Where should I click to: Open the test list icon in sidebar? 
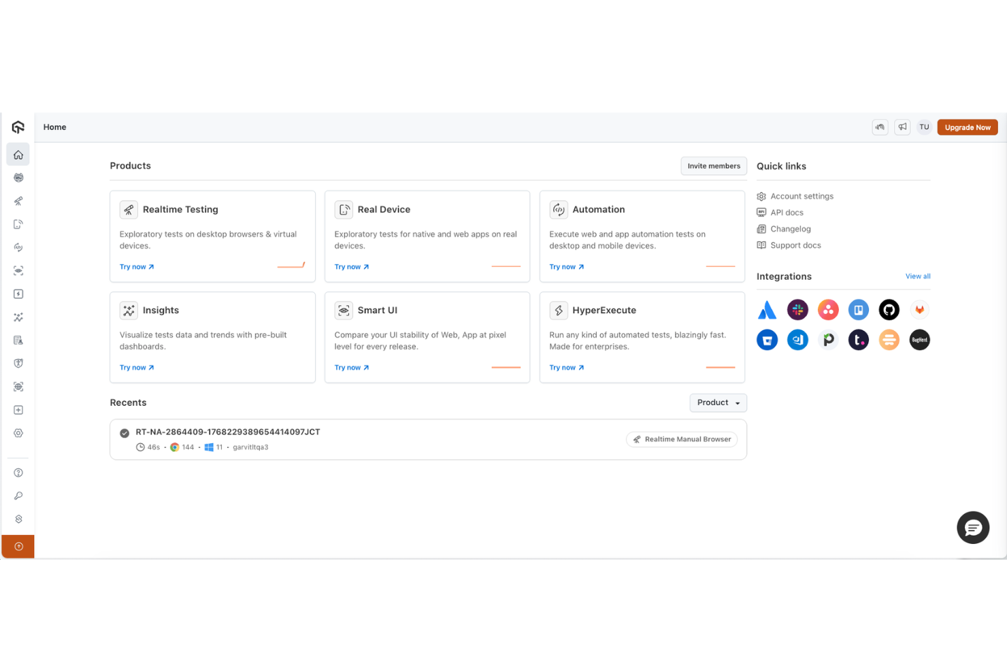coord(18,340)
